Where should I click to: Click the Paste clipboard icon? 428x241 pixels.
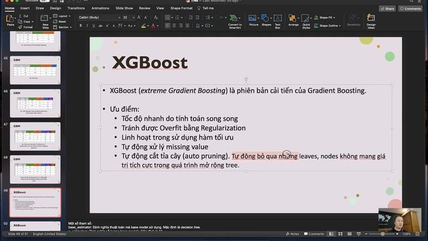[10, 19]
